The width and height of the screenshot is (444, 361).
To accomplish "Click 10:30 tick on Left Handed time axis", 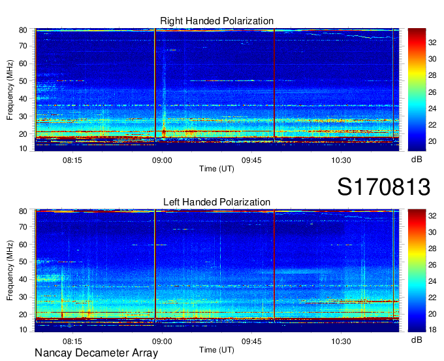I will [341, 341].
